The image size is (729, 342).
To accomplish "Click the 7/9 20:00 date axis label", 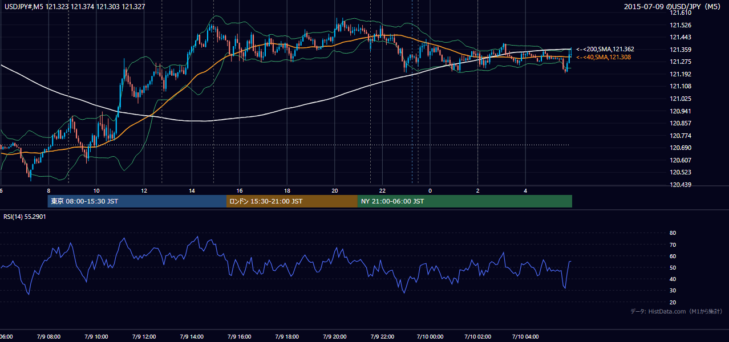I will click(335, 337).
